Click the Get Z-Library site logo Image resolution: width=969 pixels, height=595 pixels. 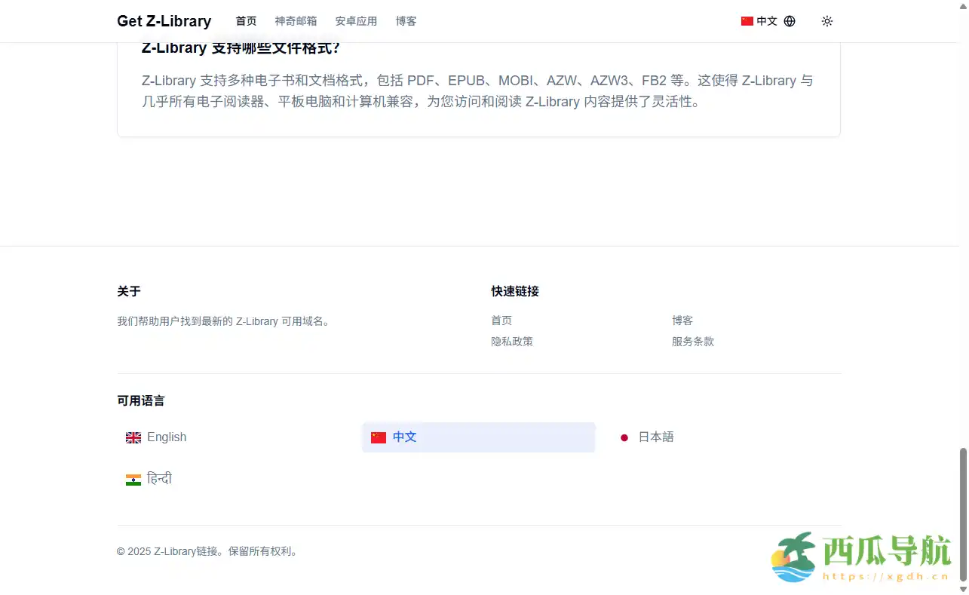[x=164, y=21]
